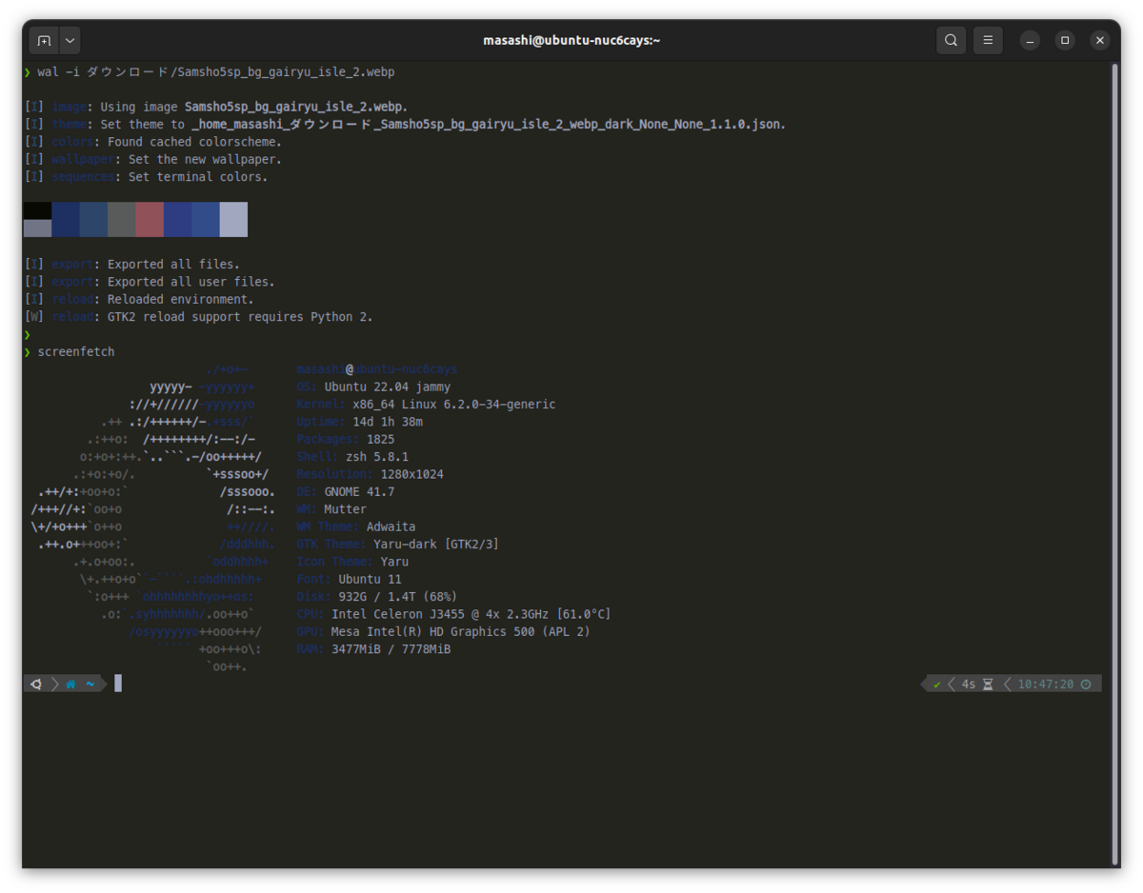Click the home icon in the prompt
The width and height of the screenshot is (1143, 893).
[70, 684]
